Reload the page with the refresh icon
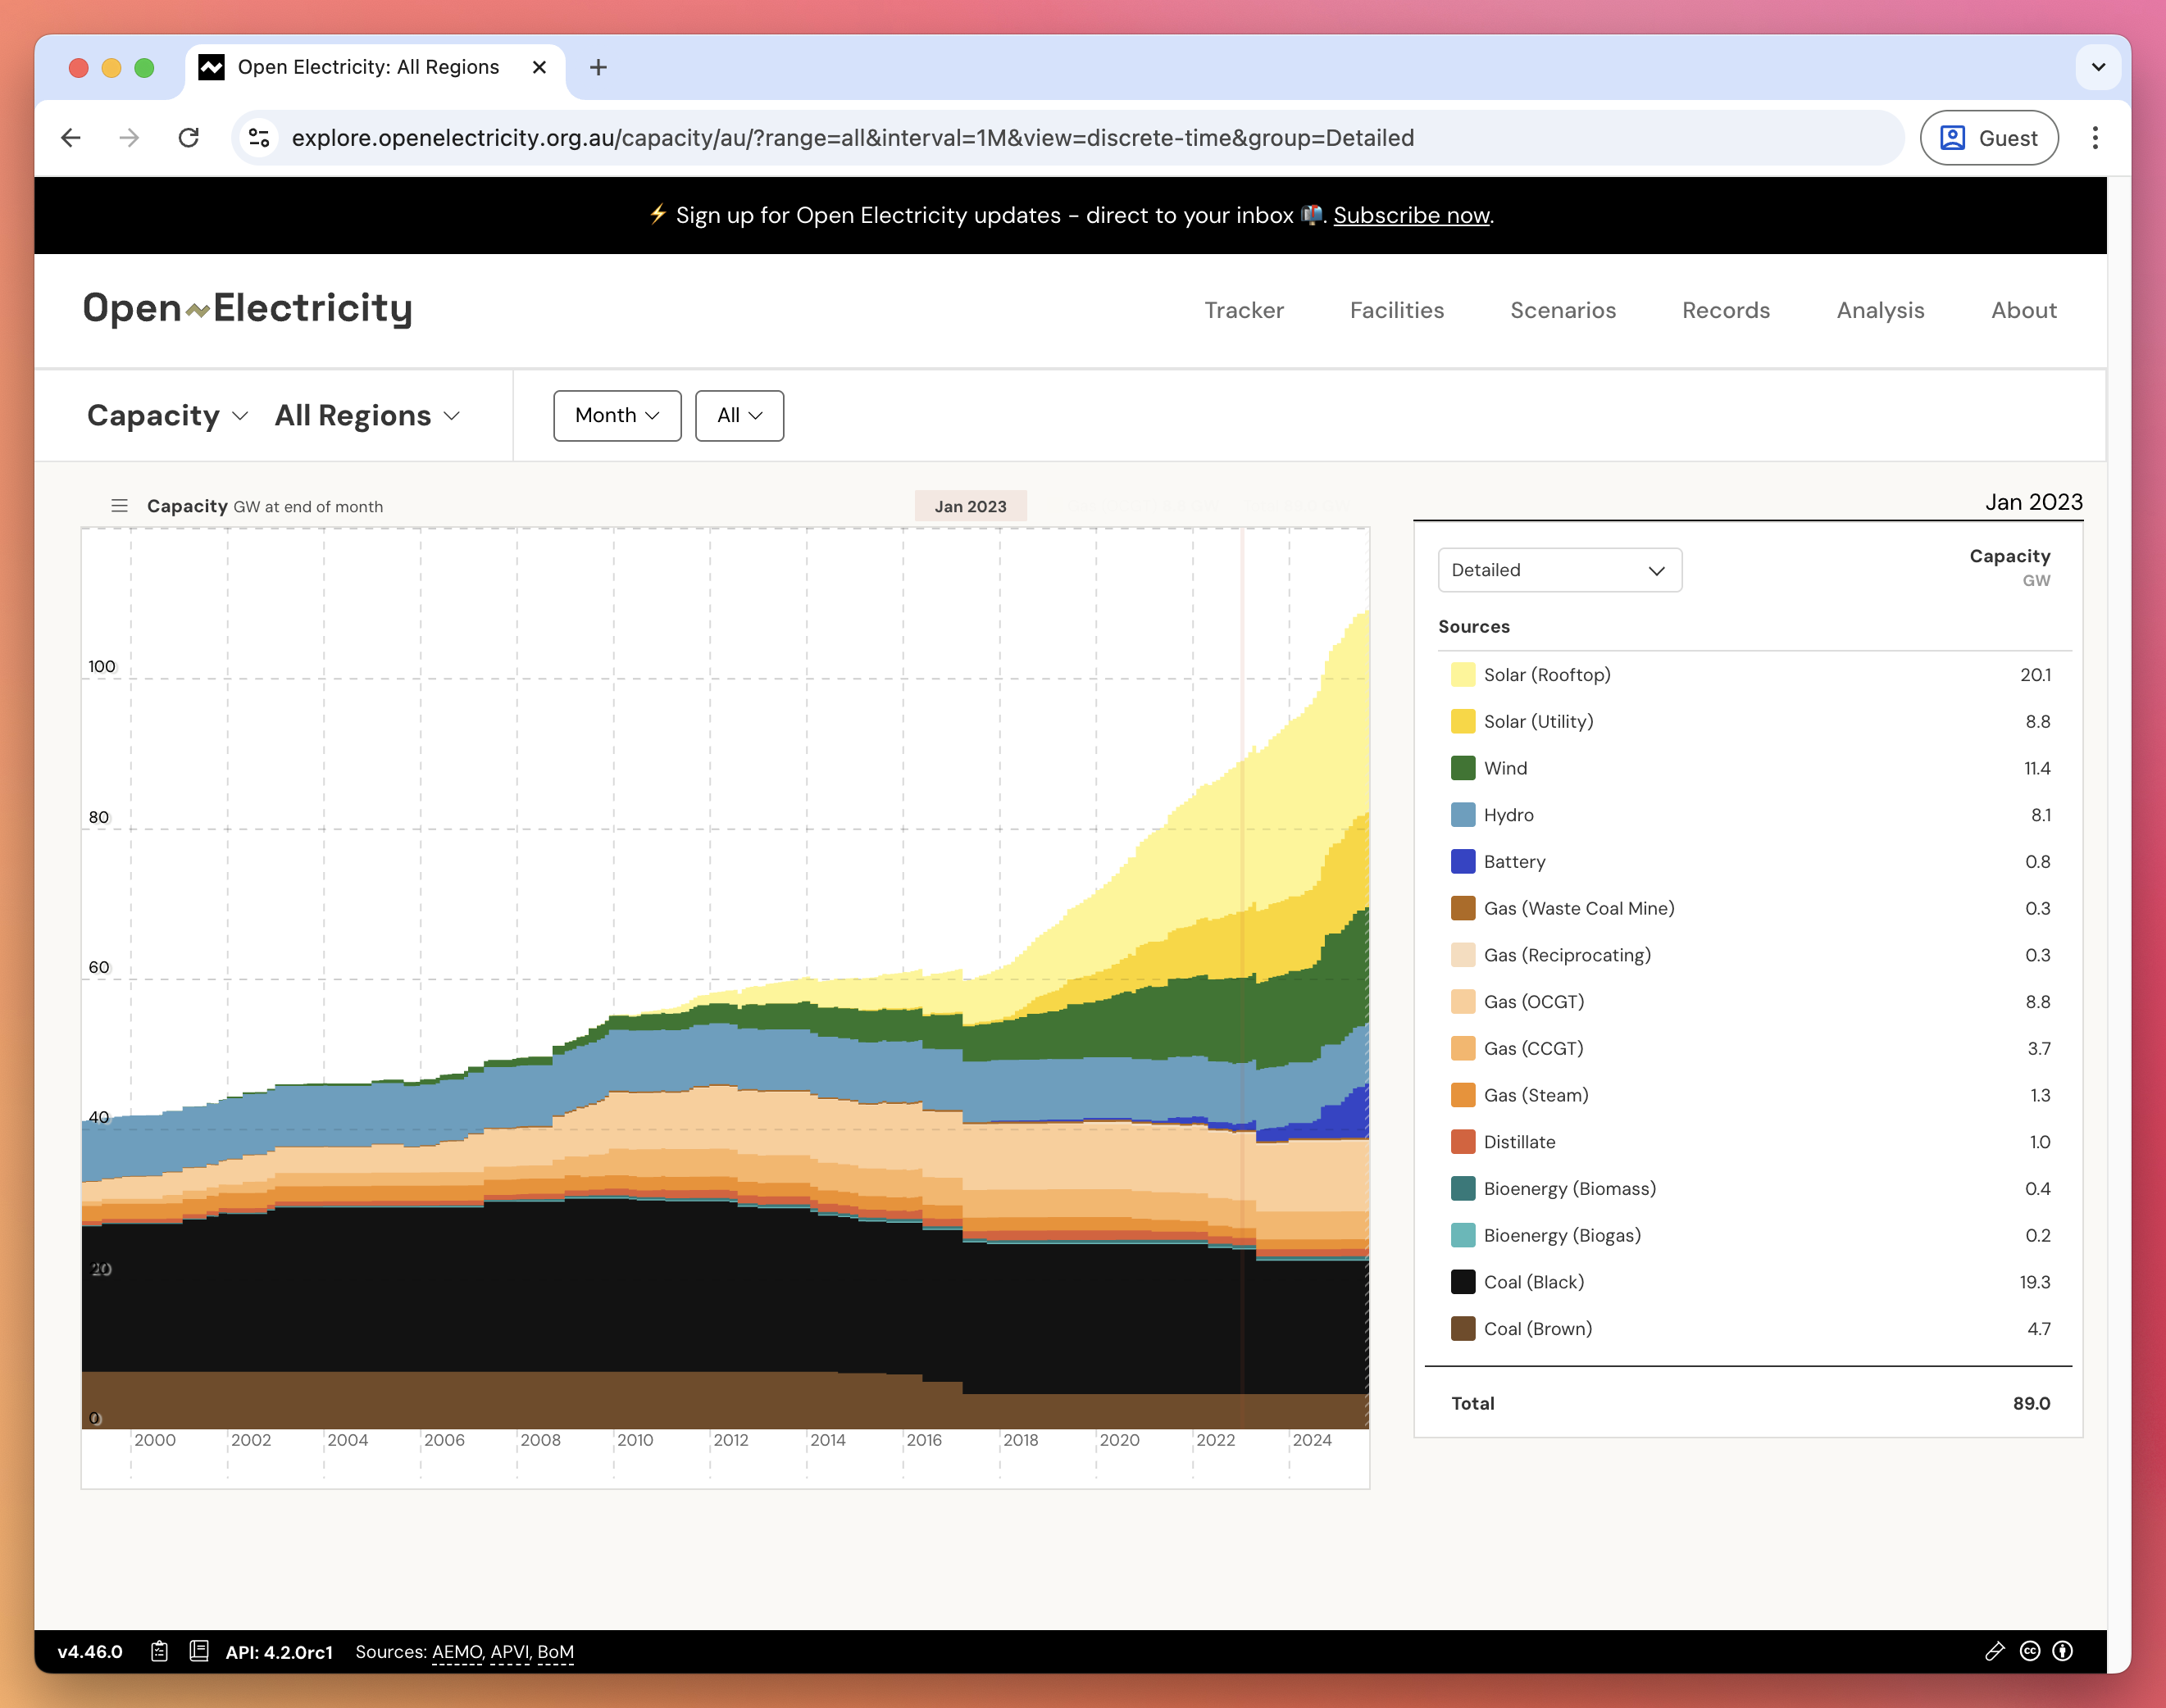The image size is (2166, 1708). tap(188, 138)
